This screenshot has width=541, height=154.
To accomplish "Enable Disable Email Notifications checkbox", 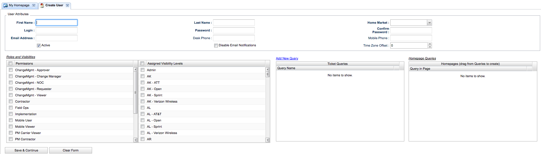I will (216, 45).
